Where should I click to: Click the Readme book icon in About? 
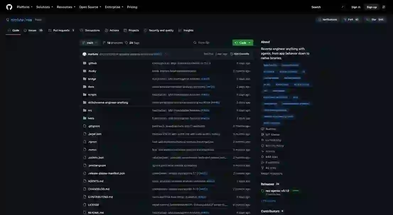[263, 129]
